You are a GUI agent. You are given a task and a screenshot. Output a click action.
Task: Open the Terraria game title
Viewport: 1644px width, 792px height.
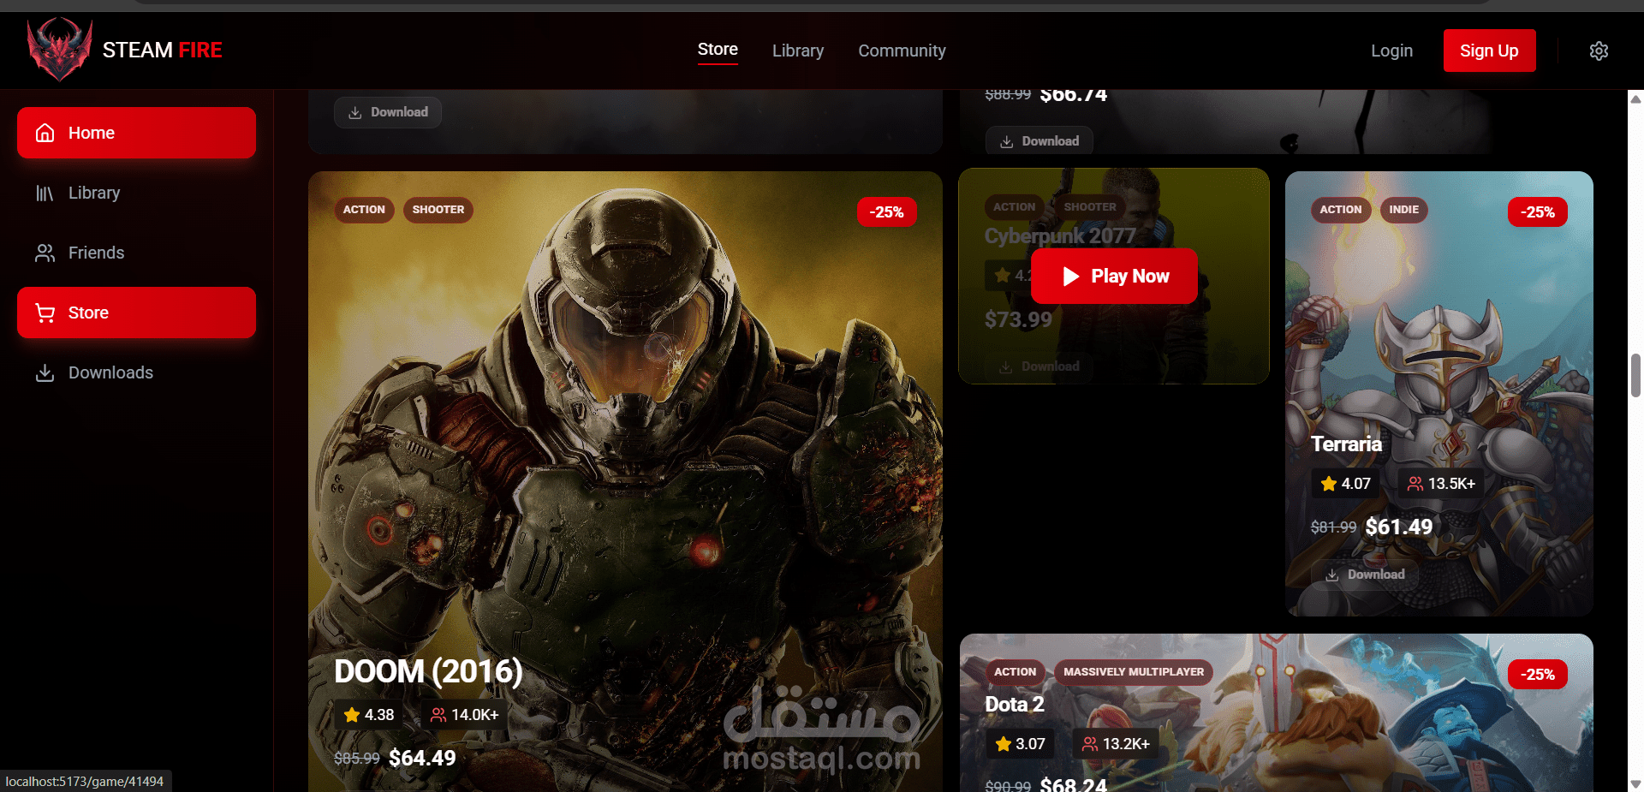coord(1347,444)
